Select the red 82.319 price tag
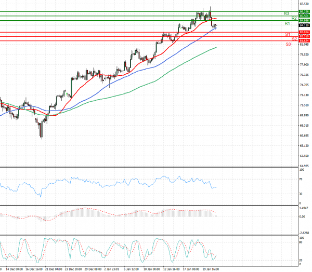 (x=304, y=36)
